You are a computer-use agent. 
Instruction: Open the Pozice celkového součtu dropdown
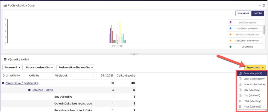[x=76, y=67]
